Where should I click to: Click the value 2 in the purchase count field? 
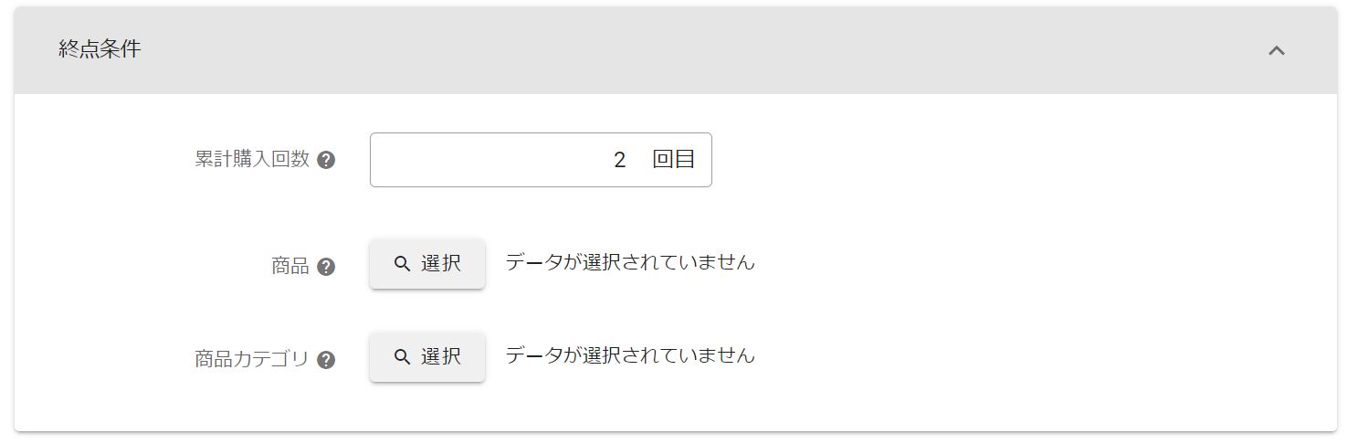point(620,160)
